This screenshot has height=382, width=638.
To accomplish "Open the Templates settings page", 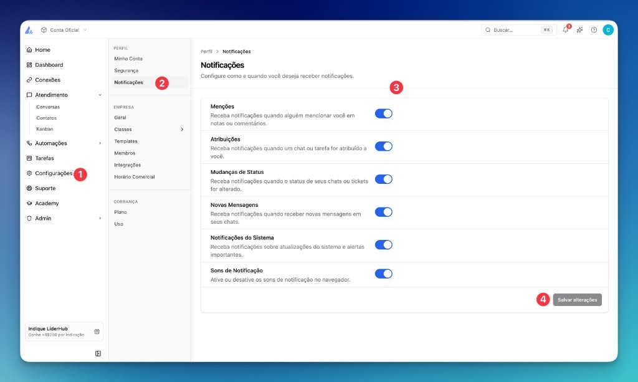I will click(x=127, y=141).
